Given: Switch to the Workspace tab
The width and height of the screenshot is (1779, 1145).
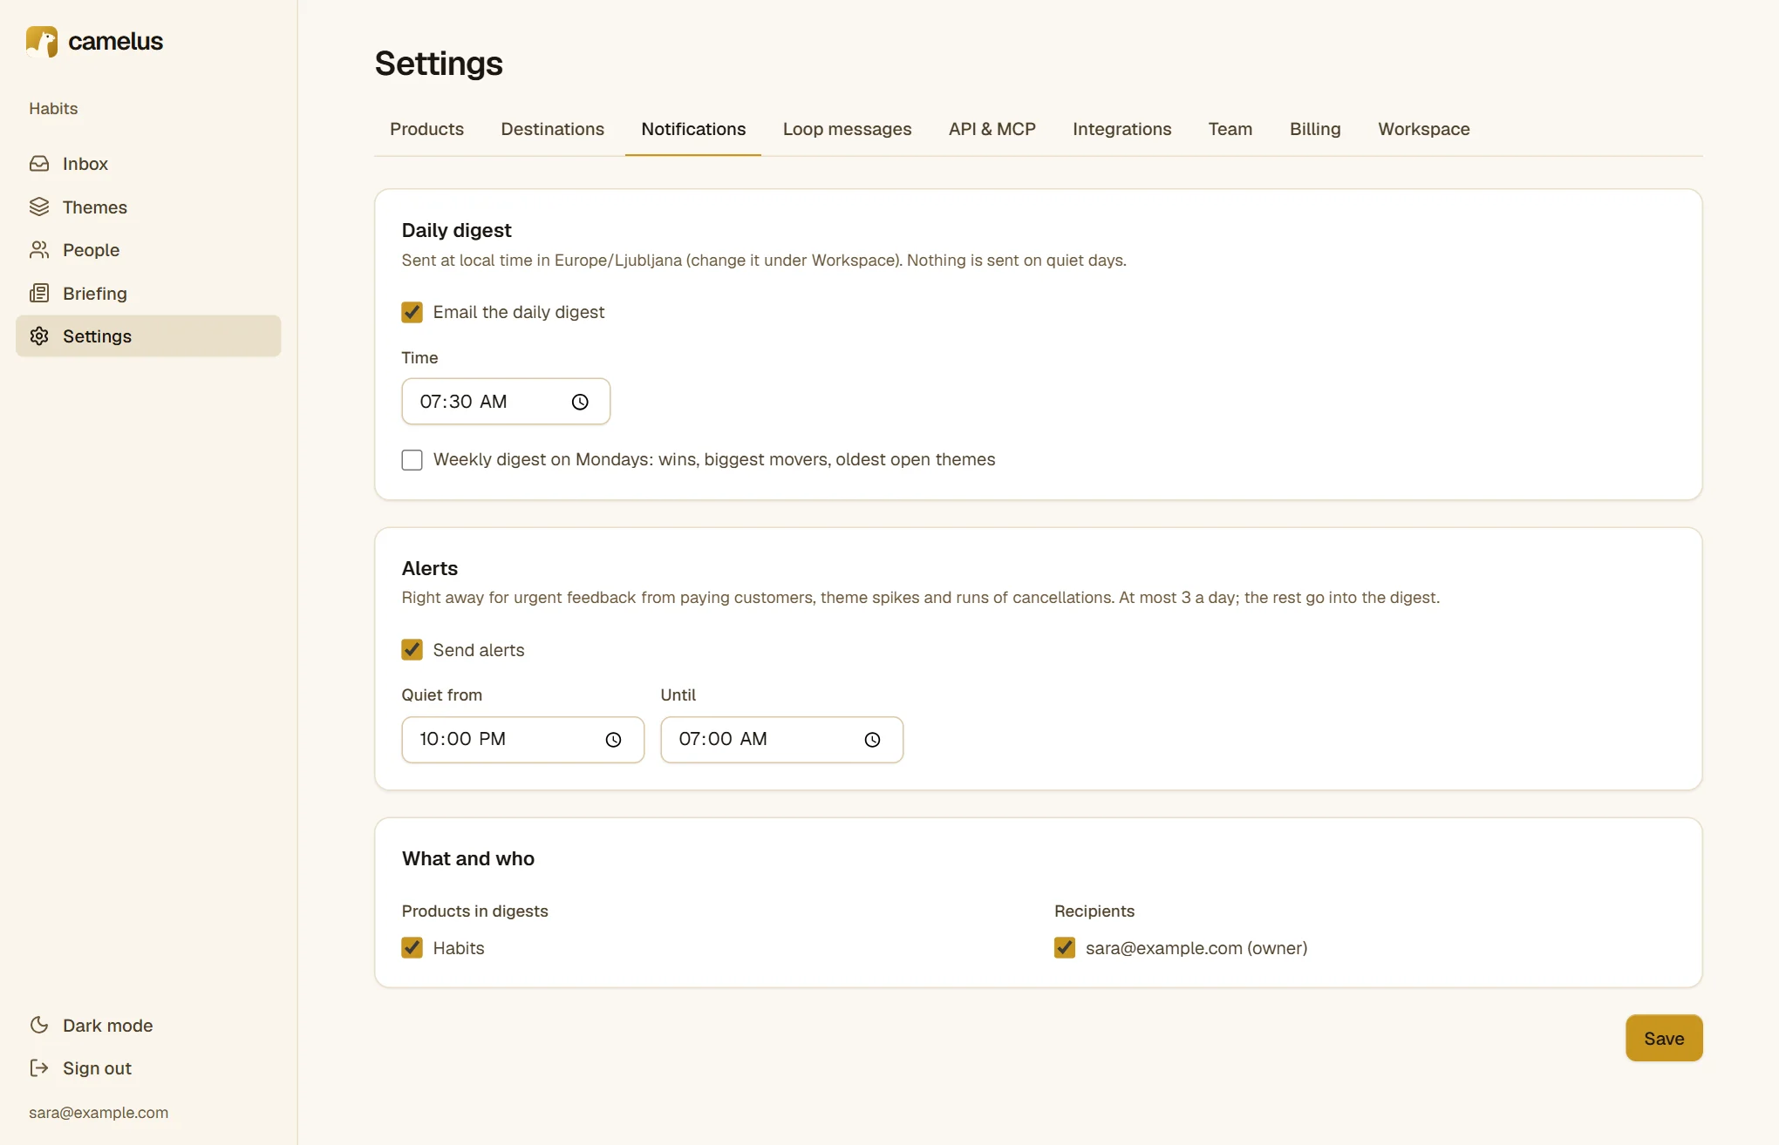Looking at the screenshot, I should [1423, 129].
